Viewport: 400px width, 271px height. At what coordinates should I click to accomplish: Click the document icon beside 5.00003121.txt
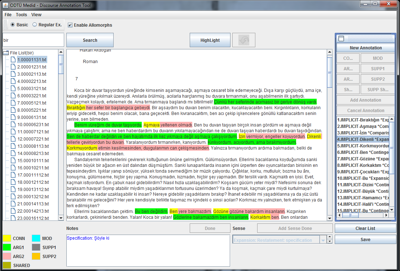(13, 88)
